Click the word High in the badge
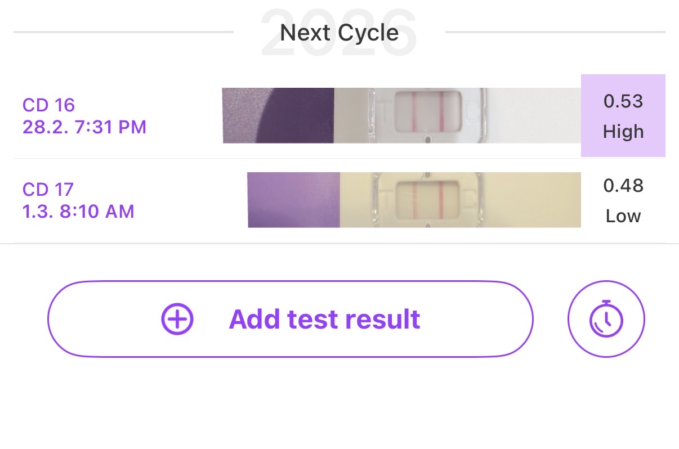 click(x=623, y=132)
